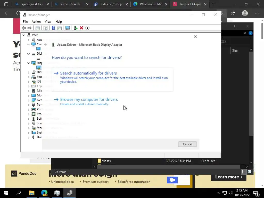Click the Edge feedback icon
Image resolution: width=264 pixels, height=198 pixels.
point(233,13)
